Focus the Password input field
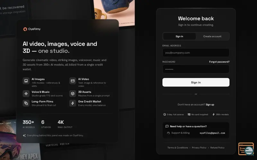Image resolution: width=257 pixels, height=160 pixels. [x=196, y=69]
